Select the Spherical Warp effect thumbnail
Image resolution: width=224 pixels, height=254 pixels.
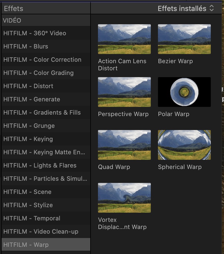(184, 145)
